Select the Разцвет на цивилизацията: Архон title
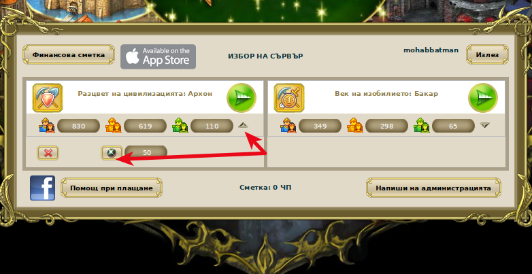Viewport: 532px width, 274px height. click(x=145, y=94)
